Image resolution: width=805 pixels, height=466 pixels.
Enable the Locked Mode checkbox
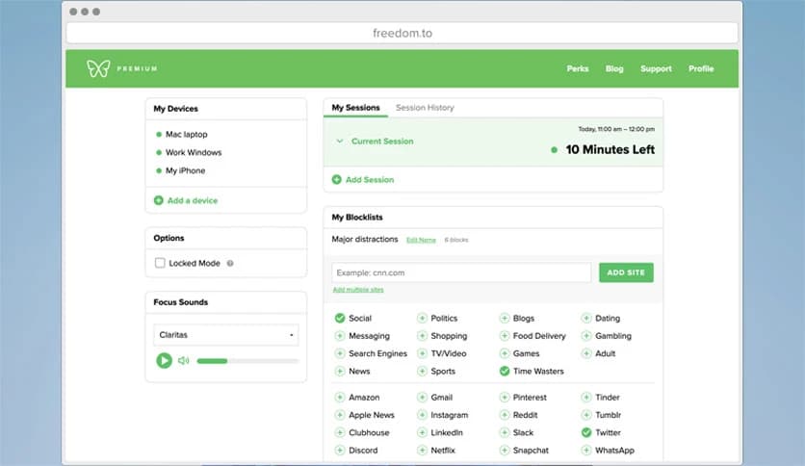tap(160, 263)
